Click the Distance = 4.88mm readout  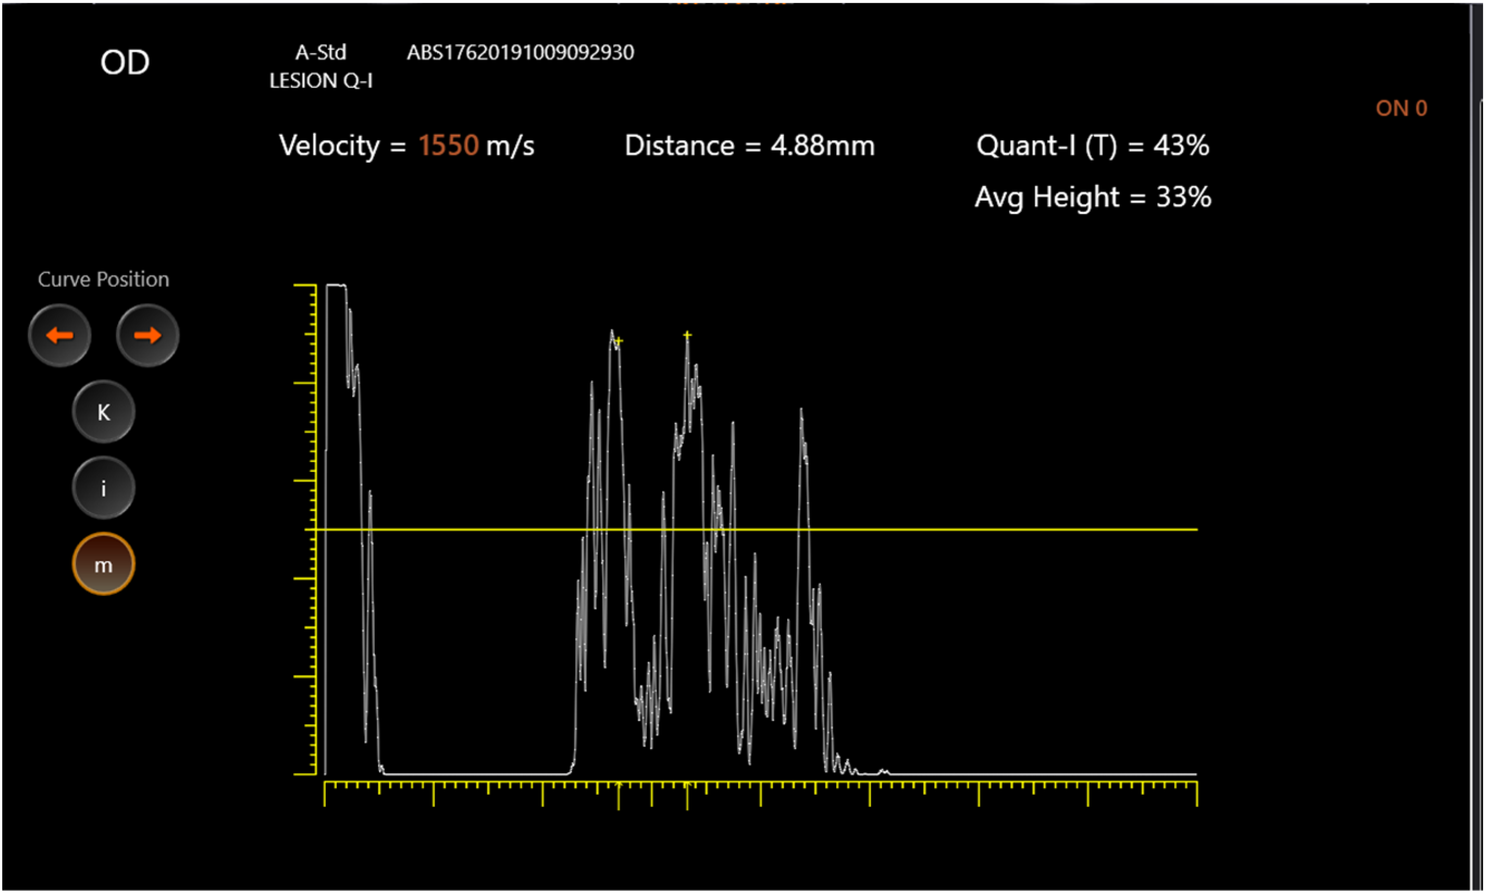point(749,146)
